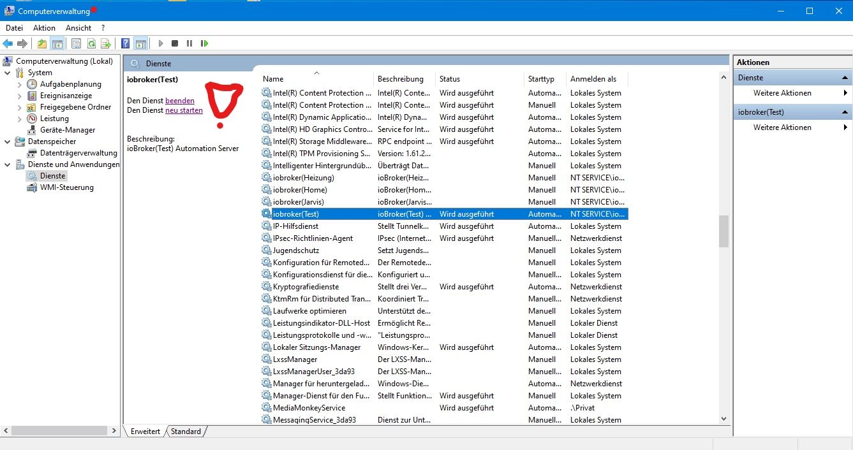Click the Jugendschutz service gear icon

[x=267, y=250]
